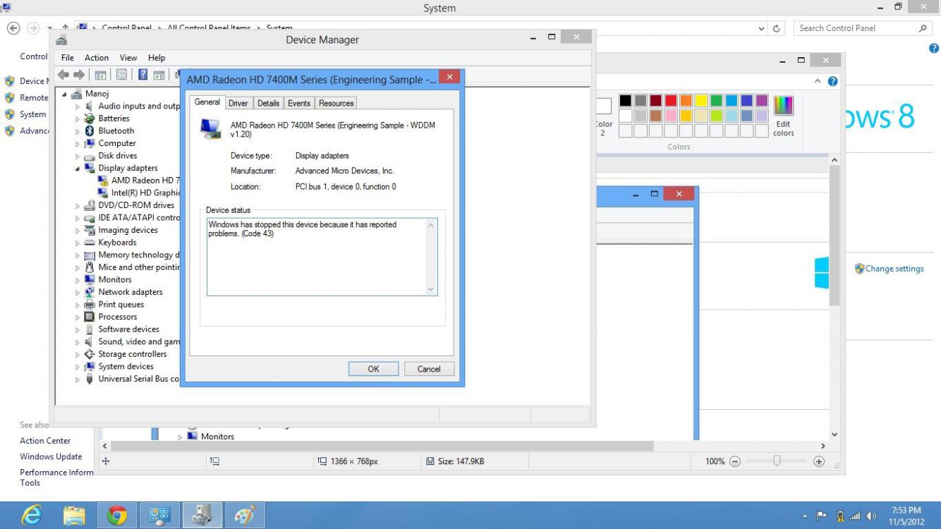This screenshot has height=529, width=941.
Task: Switch to the Resources tab
Action: pos(336,103)
